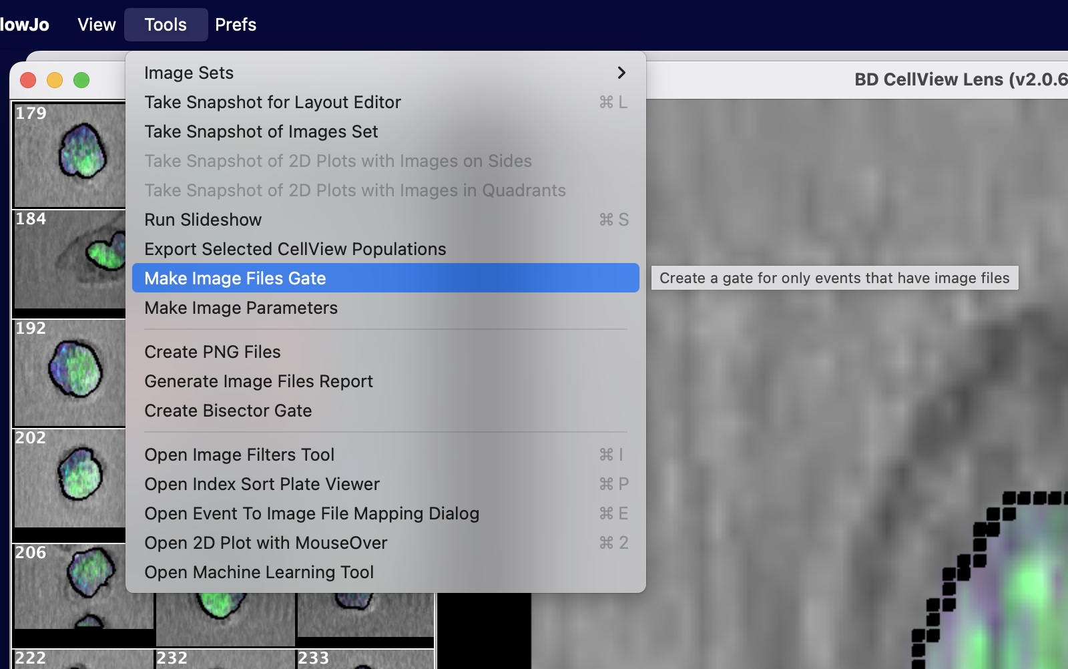Open the Prefs menu
The height and width of the screenshot is (669, 1068).
pos(236,25)
